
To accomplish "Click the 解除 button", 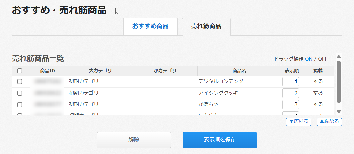I will tap(134, 140).
